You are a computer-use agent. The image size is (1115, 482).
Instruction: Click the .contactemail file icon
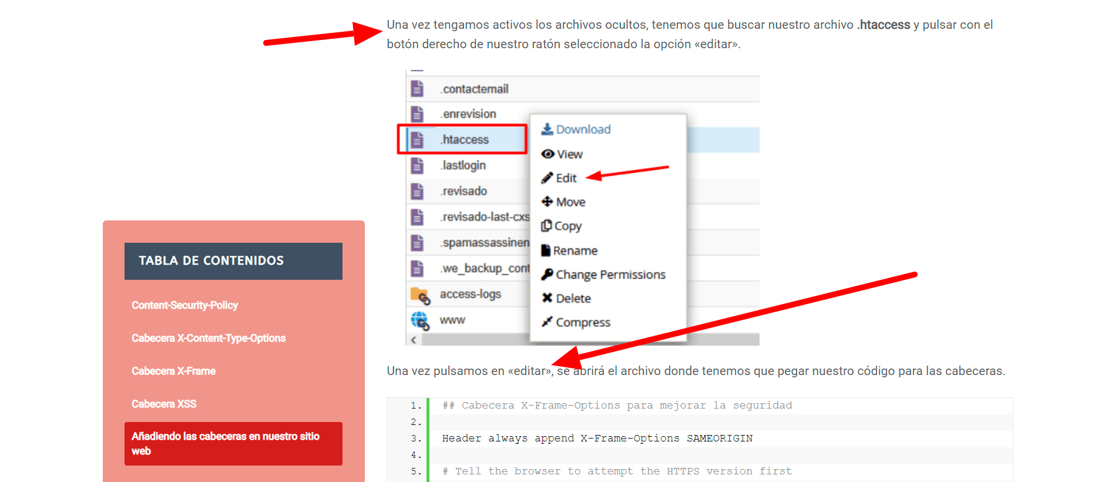[x=417, y=89]
